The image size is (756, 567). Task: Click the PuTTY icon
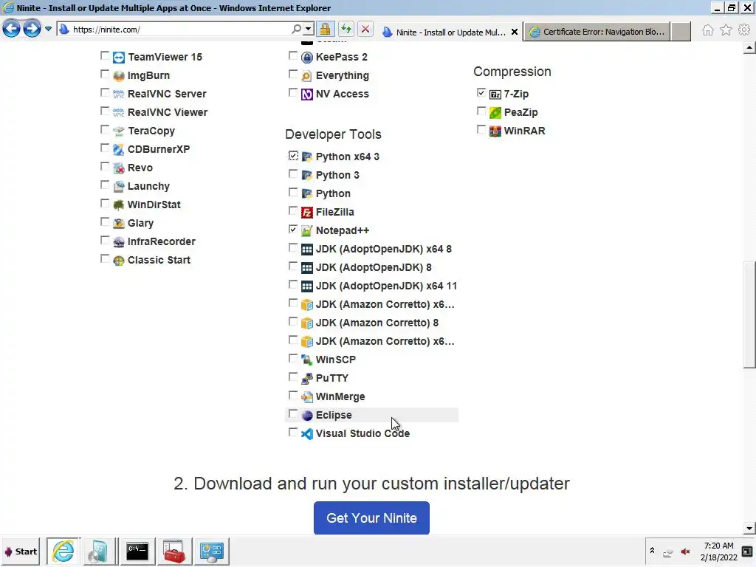click(307, 379)
